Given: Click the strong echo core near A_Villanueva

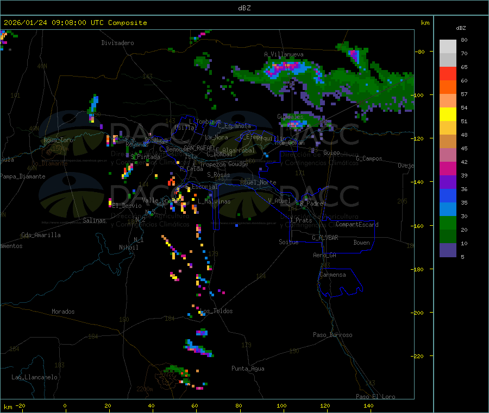Looking at the screenshot, I should click(285, 68).
